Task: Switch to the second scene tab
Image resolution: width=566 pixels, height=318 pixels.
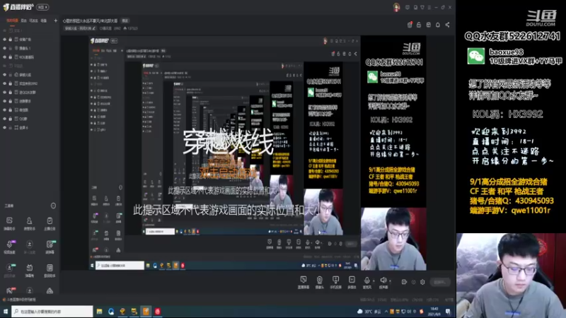Action: pos(24,20)
